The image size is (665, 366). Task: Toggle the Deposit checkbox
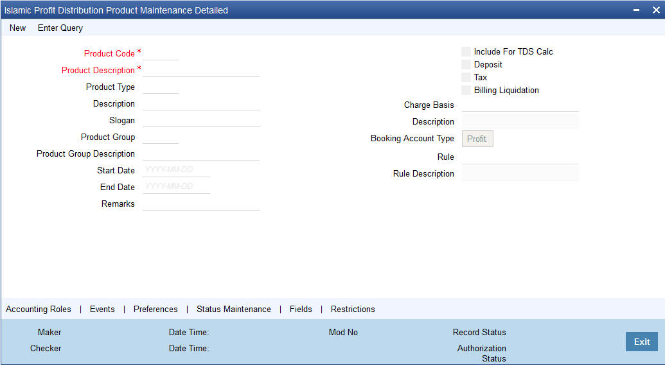pos(466,64)
